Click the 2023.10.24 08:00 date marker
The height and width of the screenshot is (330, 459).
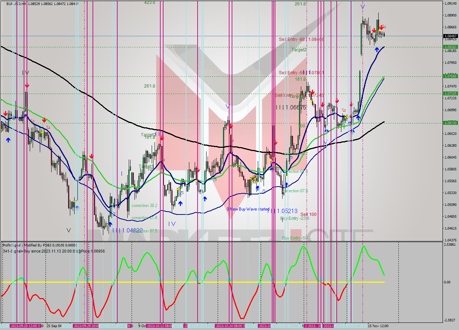pyautogui.click(x=230, y=326)
